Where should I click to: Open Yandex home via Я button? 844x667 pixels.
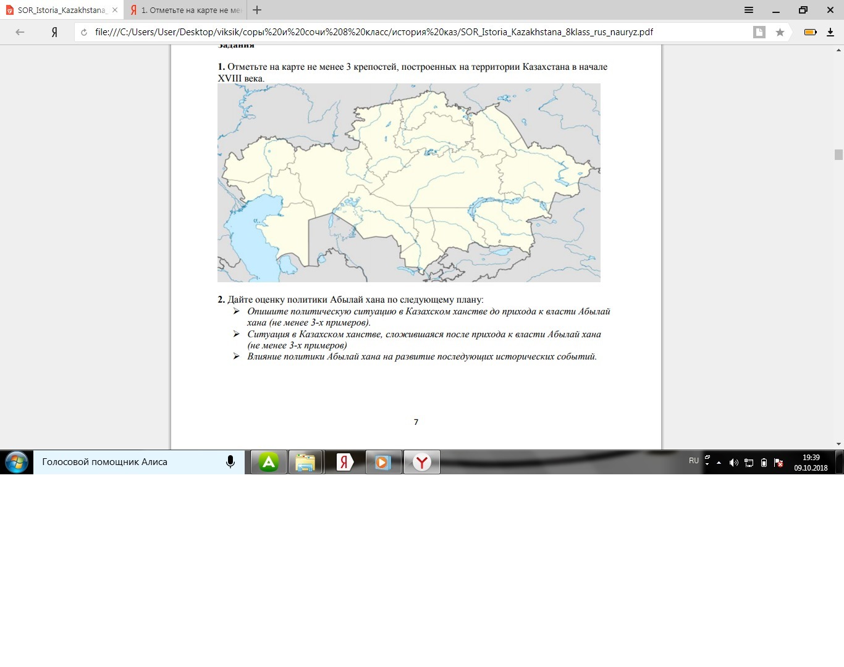click(x=54, y=32)
